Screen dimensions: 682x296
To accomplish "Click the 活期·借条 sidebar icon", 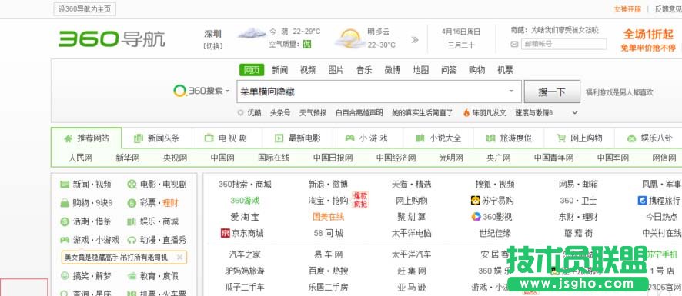I will pyautogui.click(x=65, y=221).
